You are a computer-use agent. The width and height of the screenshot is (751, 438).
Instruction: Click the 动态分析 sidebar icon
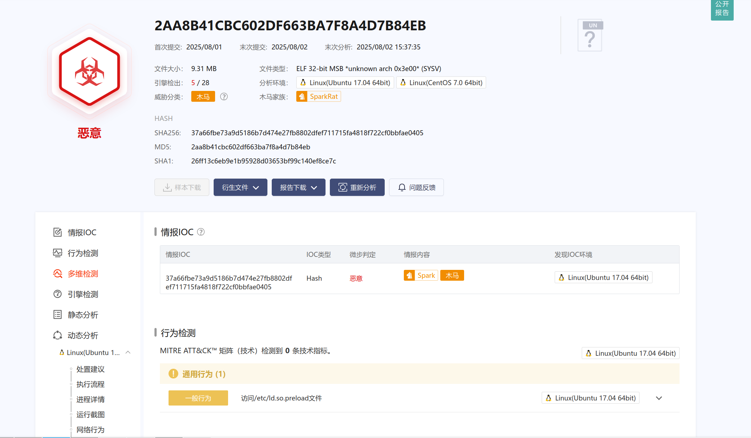(57, 335)
